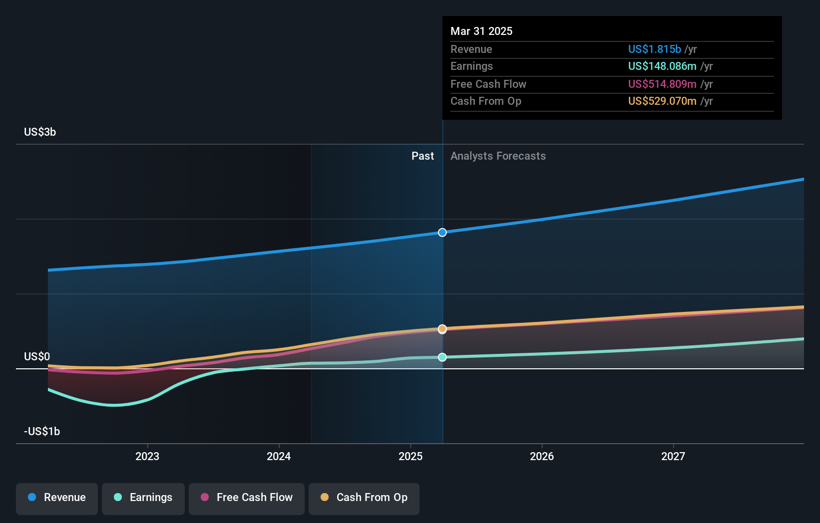Click the 2026 x-axis label
Viewport: 820px width, 523px height.
[542, 456]
